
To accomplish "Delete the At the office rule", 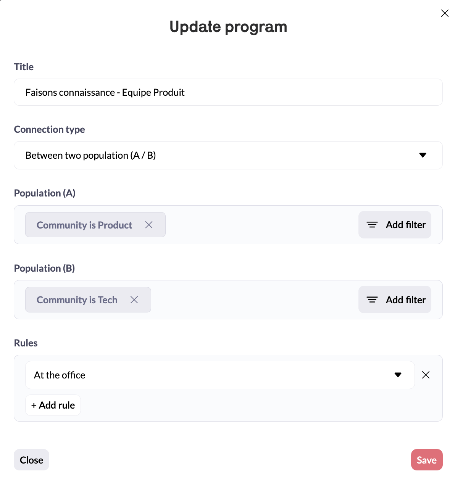I will (x=426, y=375).
